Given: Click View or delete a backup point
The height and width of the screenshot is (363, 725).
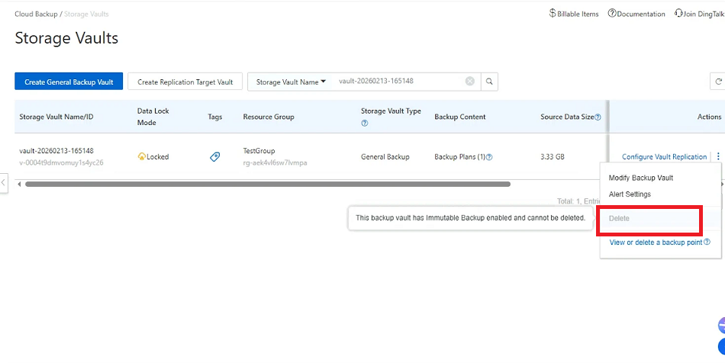Looking at the screenshot, I should coord(656,243).
